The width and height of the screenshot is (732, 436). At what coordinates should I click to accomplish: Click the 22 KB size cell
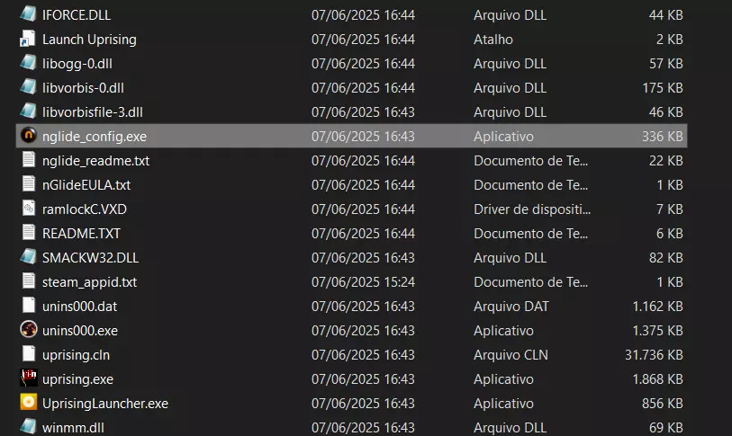click(x=666, y=160)
